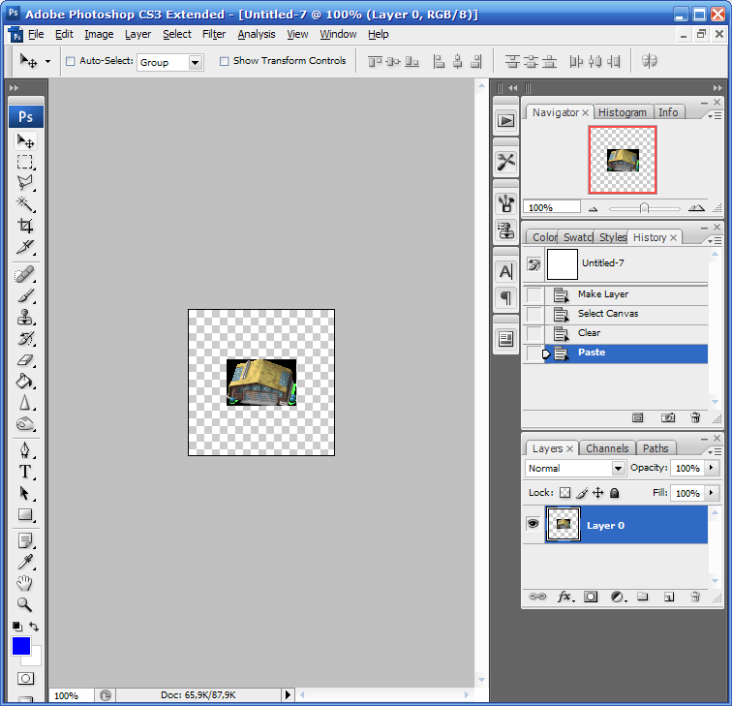Select the Magic Wand tool
732x706 pixels.
pos(25,204)
